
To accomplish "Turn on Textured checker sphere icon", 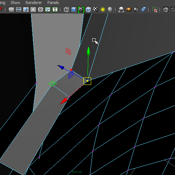I will click(x=96, y=9).
